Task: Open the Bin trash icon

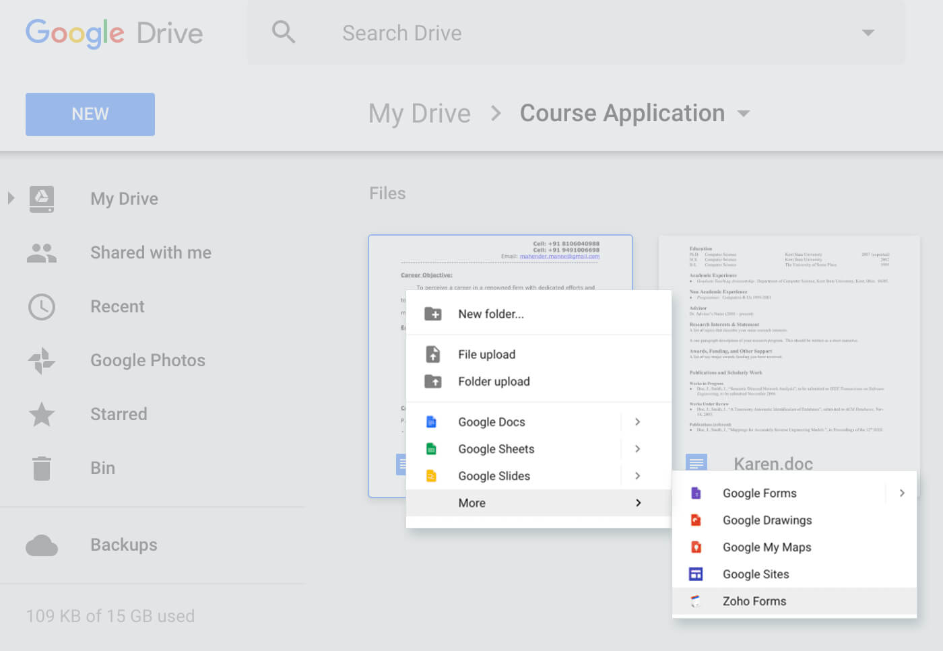Action: tap(42, 469)
